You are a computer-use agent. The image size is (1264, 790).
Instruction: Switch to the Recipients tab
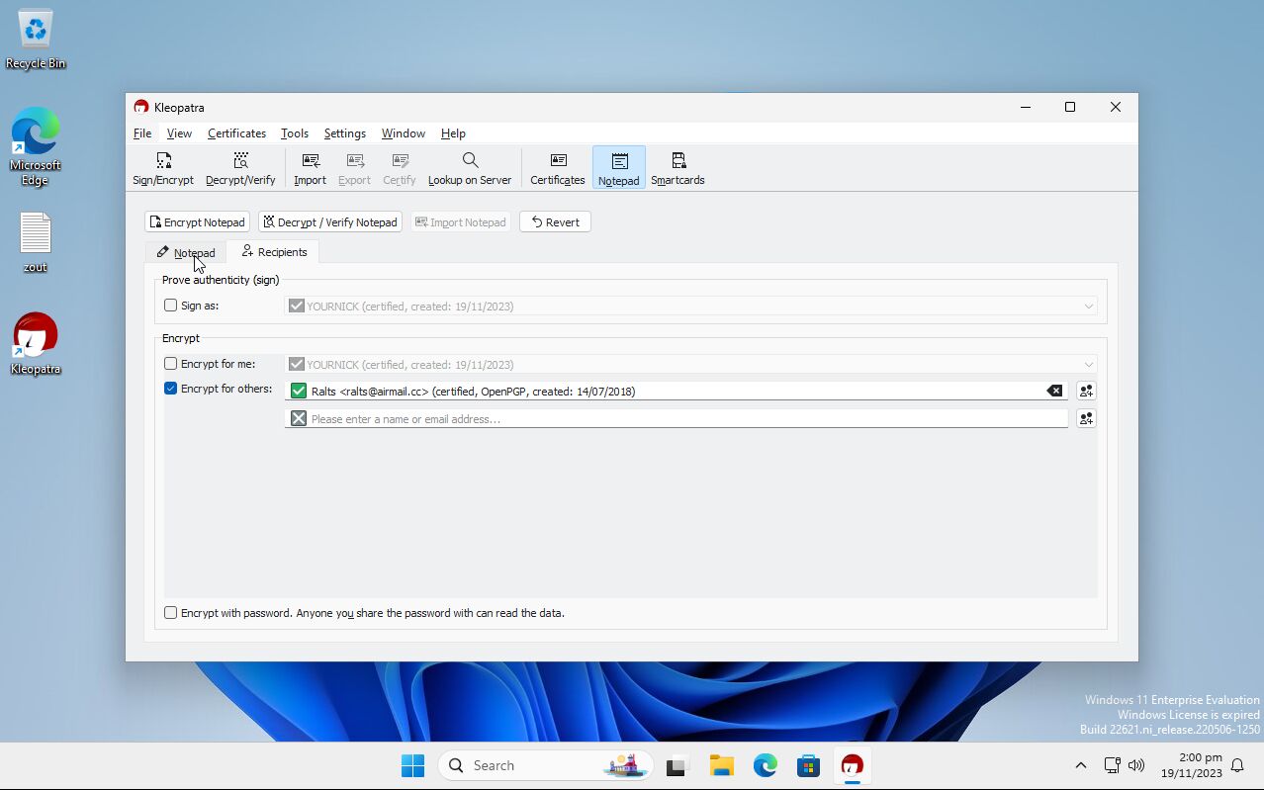click(x=273, y=251)
